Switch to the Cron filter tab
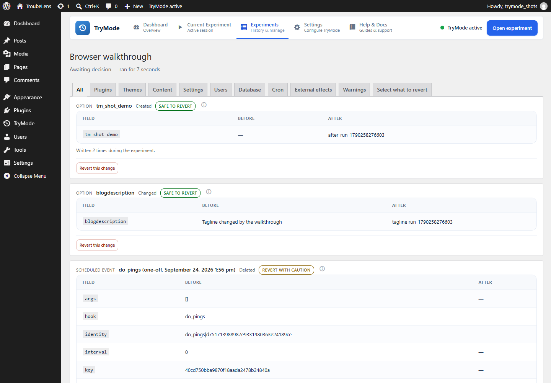The image size is (551, 383). [278, 90]
